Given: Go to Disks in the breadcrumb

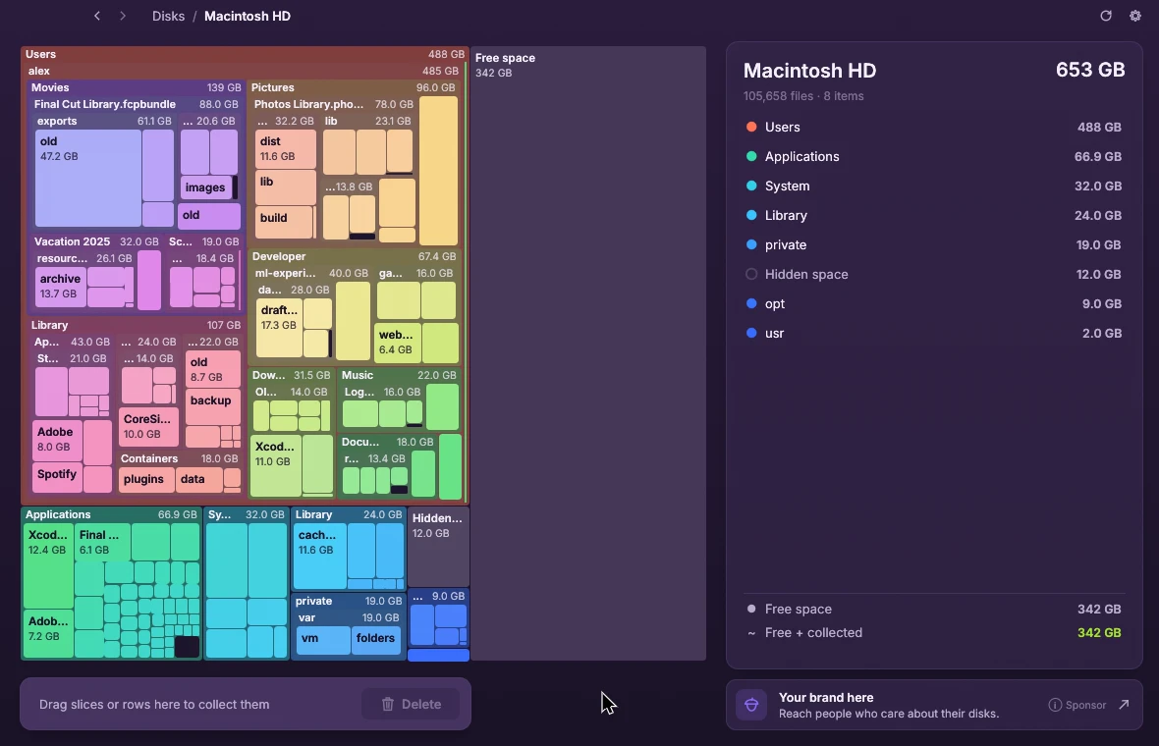Looking at the screenshot, I should click(x=169, y=16).
